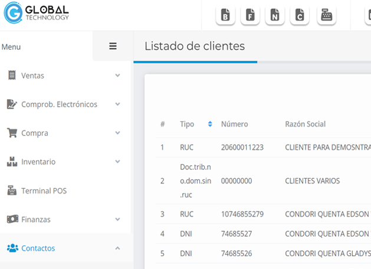Viewport: 371px width, 269px height.
Task: Toggle the sidebar hamburger menu
Action: pyautogui.click(x=113, y=46)
